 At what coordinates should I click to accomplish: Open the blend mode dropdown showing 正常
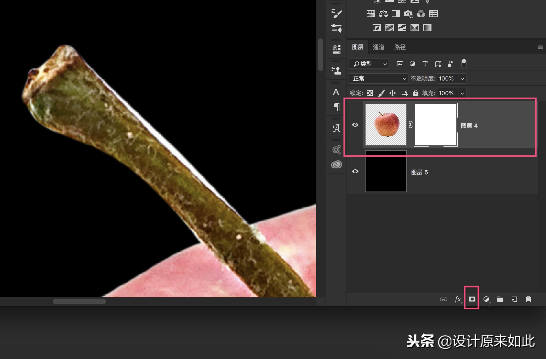tap(378, 78)
